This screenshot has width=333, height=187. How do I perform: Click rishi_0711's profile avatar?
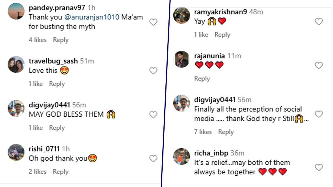pos(16,152)
